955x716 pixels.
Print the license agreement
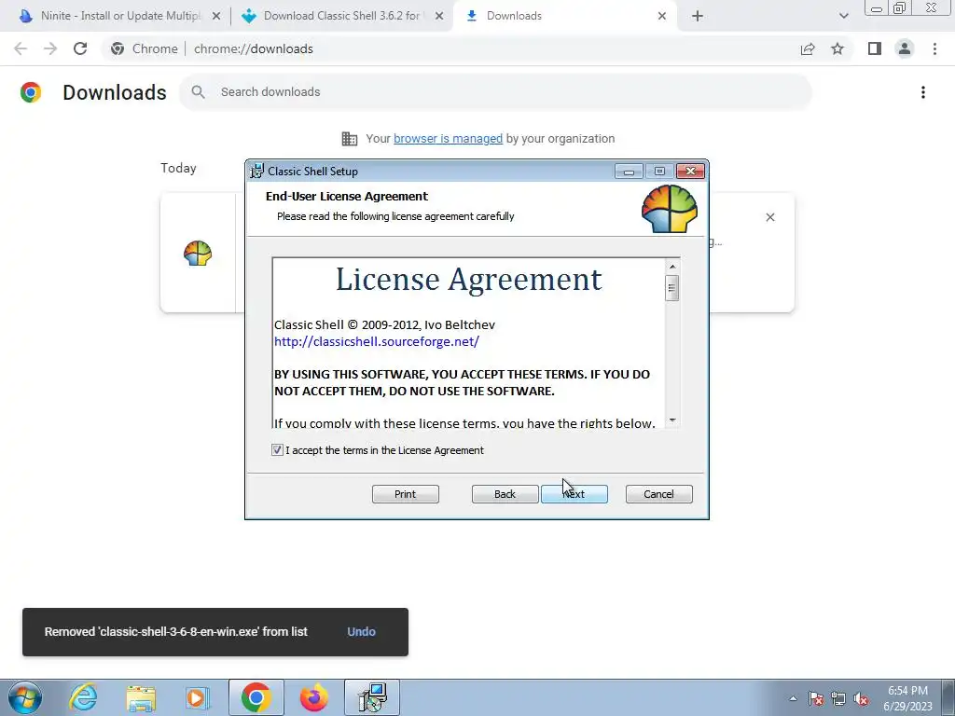pyautogui.click(x=405, y=494)
